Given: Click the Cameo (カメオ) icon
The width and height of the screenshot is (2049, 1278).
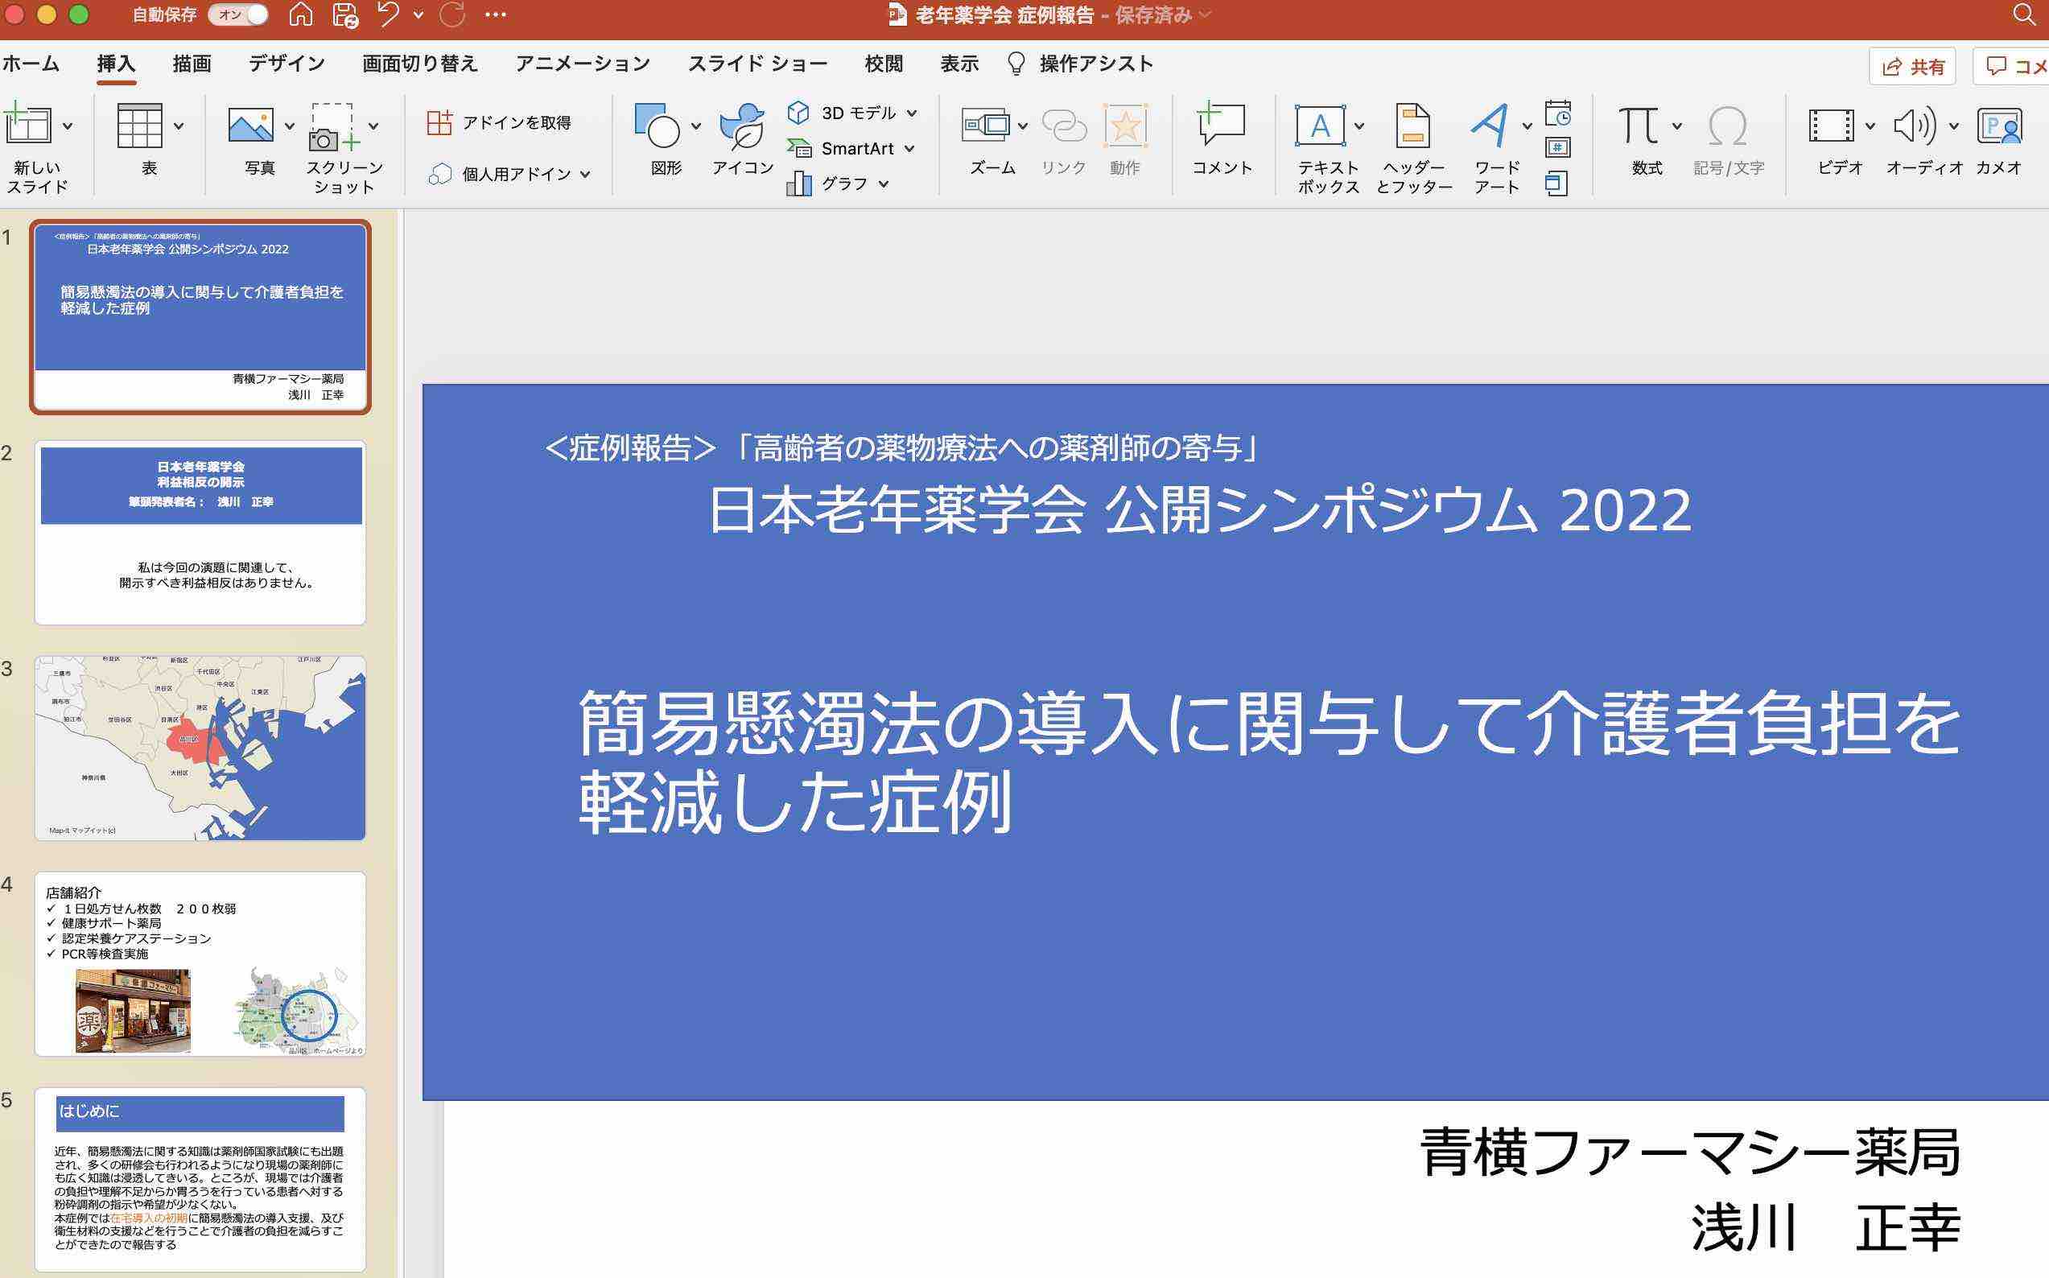Looking at the screenshot, I should point(1999,126).
